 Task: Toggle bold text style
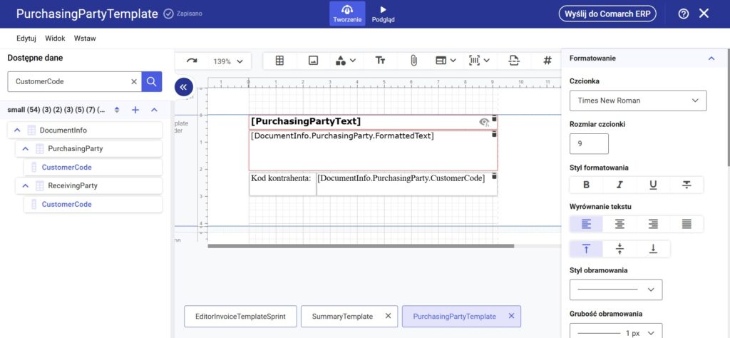(x=586, y=185)
